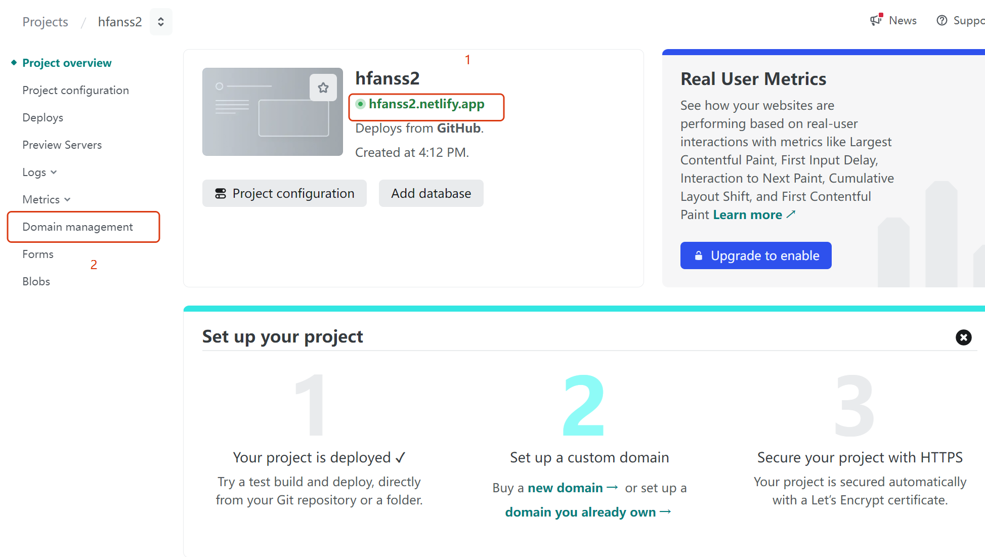Click Your project is deployed step
This screenshot has height=557, width=985.
click(x=319, y=457)
